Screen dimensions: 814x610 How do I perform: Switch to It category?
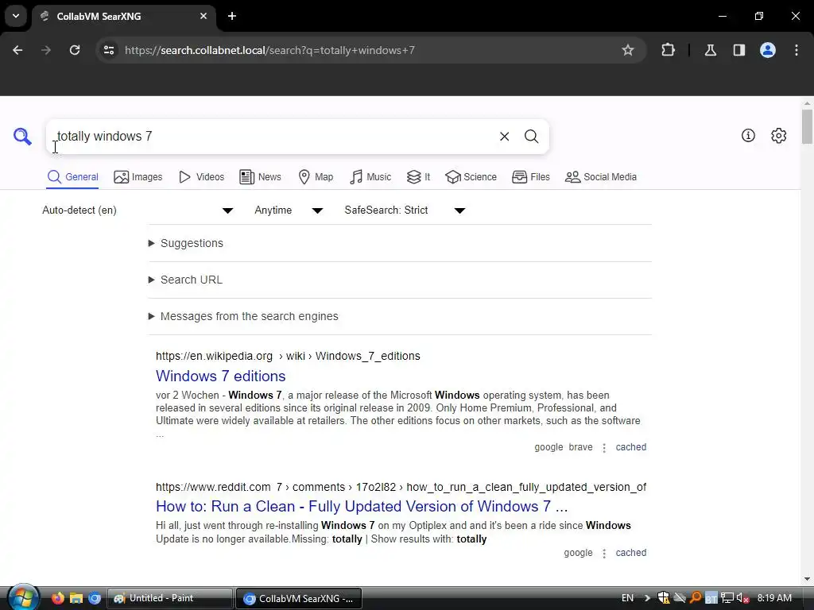coord(418,177)
